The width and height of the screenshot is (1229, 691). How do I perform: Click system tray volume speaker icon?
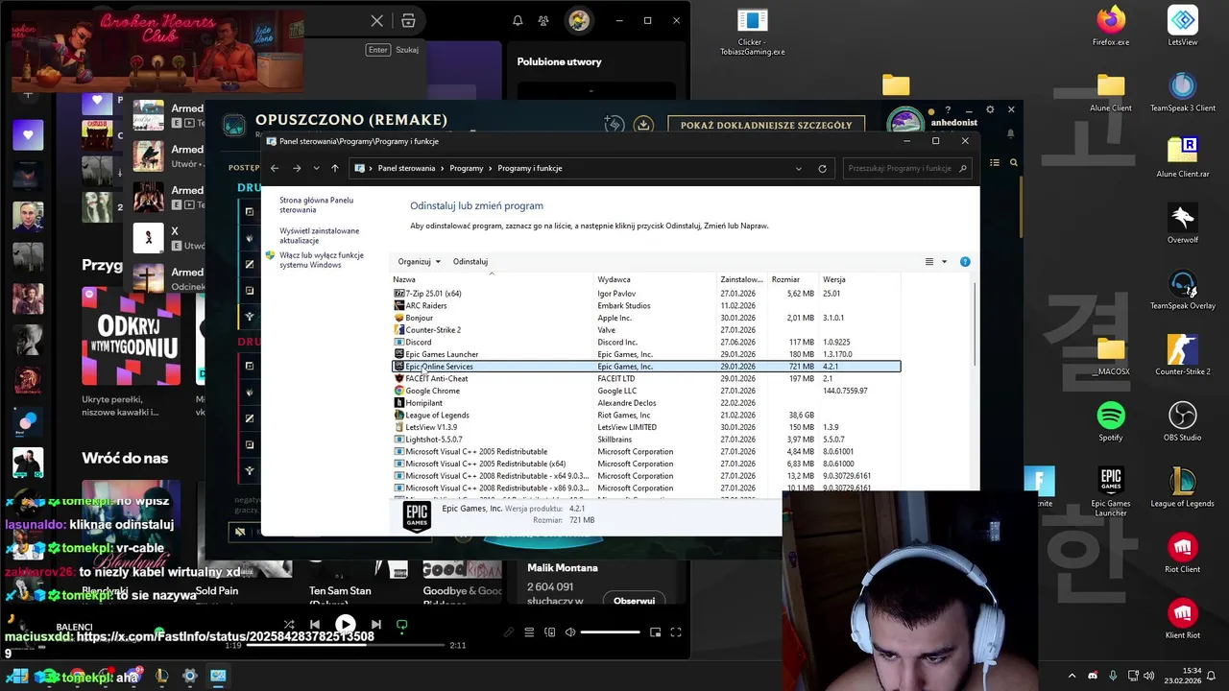pos(1148,676)
